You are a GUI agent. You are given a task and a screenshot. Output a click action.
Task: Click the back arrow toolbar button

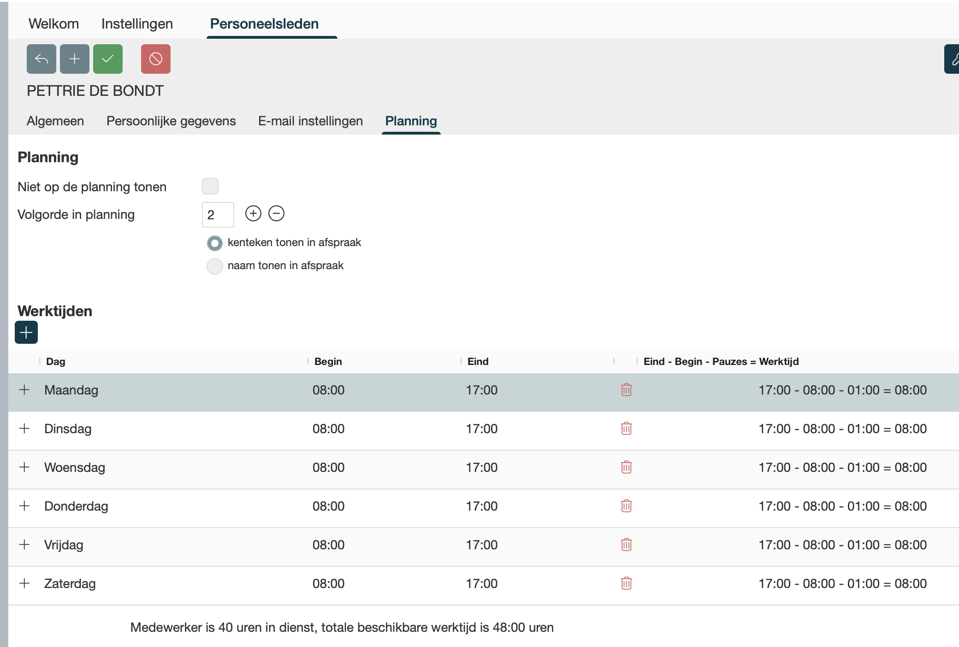[41, 59]
